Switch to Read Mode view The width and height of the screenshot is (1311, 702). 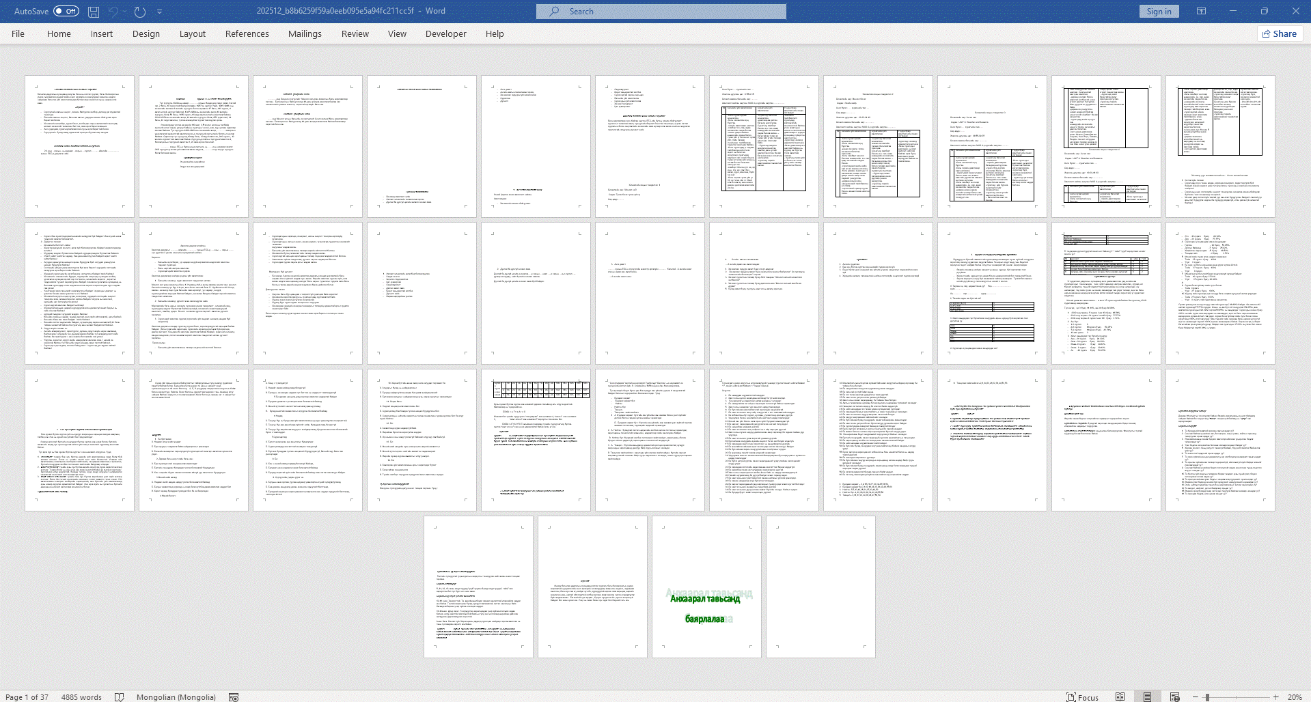[1120, 697]
